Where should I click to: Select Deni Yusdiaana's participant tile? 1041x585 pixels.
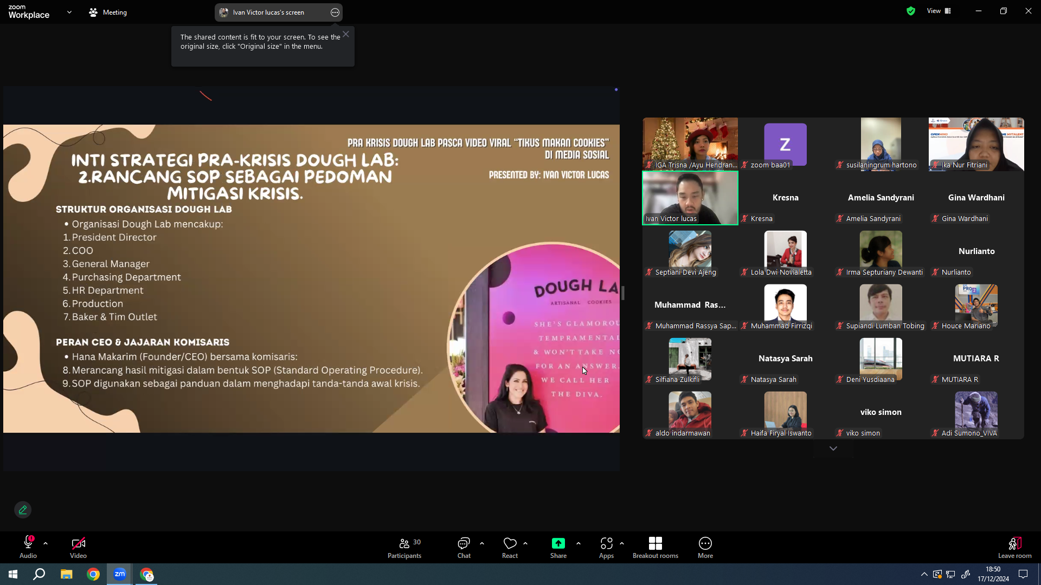point(881,359)
